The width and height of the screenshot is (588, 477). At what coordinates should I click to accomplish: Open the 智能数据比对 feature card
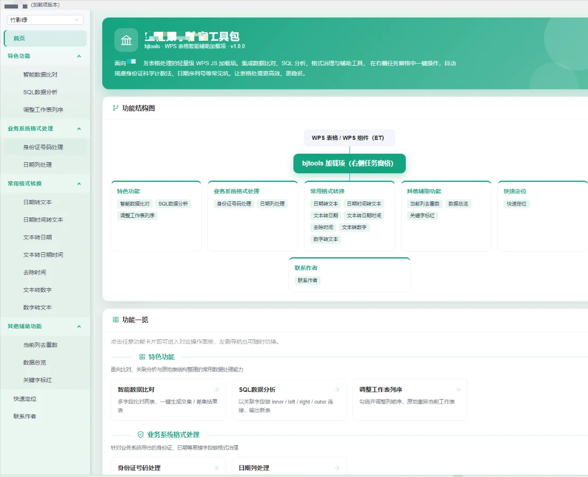tap(168, 400)
